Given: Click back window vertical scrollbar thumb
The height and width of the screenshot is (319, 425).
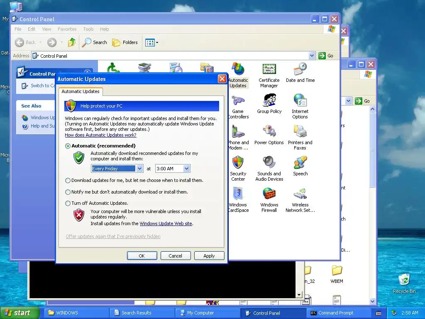Looking at the screenshot, I should coord(372,150).
